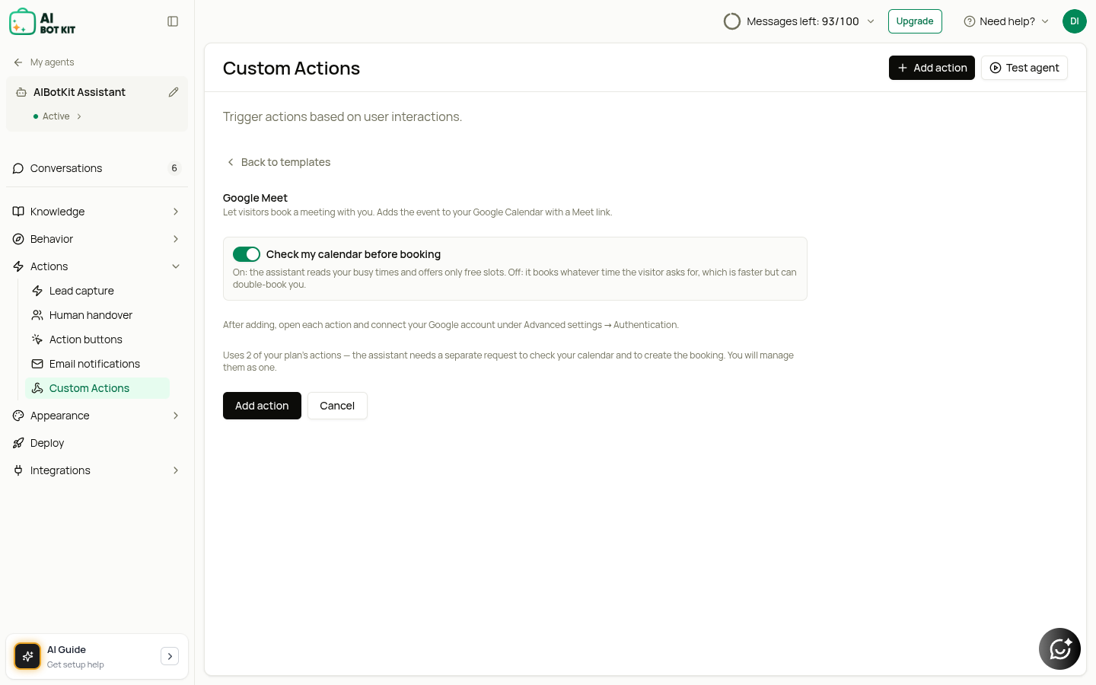Expand the Integrations section chevron
This screenshot has width=1096, height=685.
click(x=176, y=470)
